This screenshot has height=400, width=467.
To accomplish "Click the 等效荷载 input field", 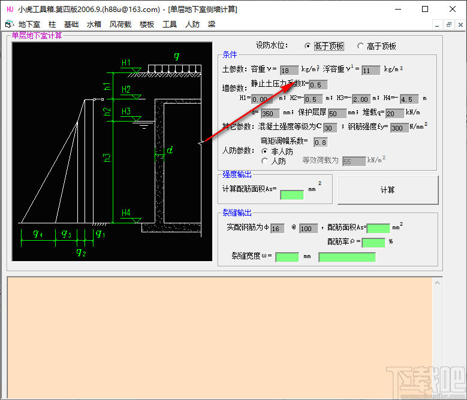I will tap(354, 162).
